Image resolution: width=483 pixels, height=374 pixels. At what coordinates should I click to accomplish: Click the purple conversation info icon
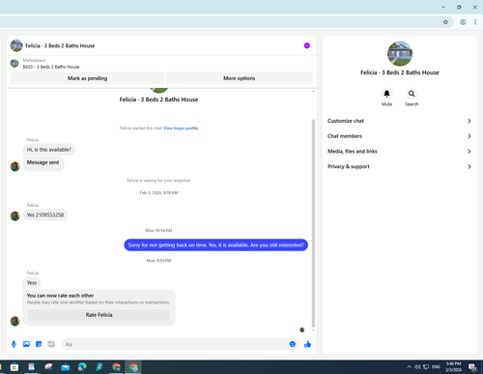tap(307, 45)
